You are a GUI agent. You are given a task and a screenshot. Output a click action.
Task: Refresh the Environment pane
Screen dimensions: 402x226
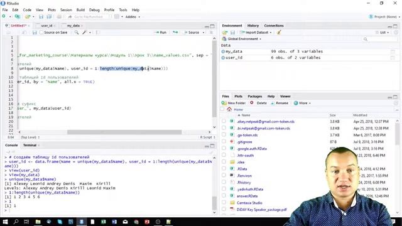[x=396, y=33]
